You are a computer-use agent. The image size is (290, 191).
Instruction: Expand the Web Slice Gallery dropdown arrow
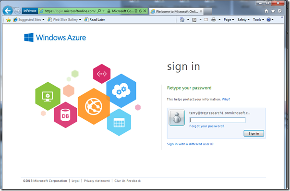click(x=80, y=20)
